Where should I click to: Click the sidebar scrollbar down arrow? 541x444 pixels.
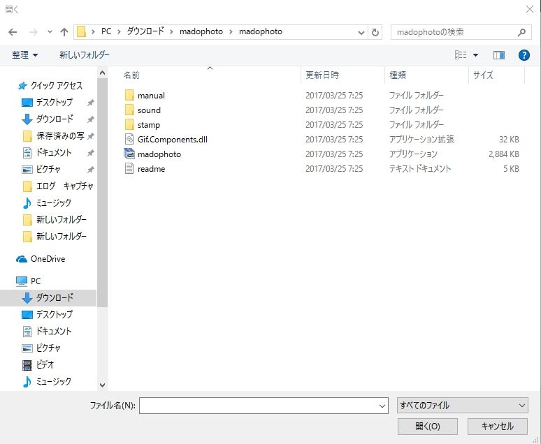[x=102, y=385]
